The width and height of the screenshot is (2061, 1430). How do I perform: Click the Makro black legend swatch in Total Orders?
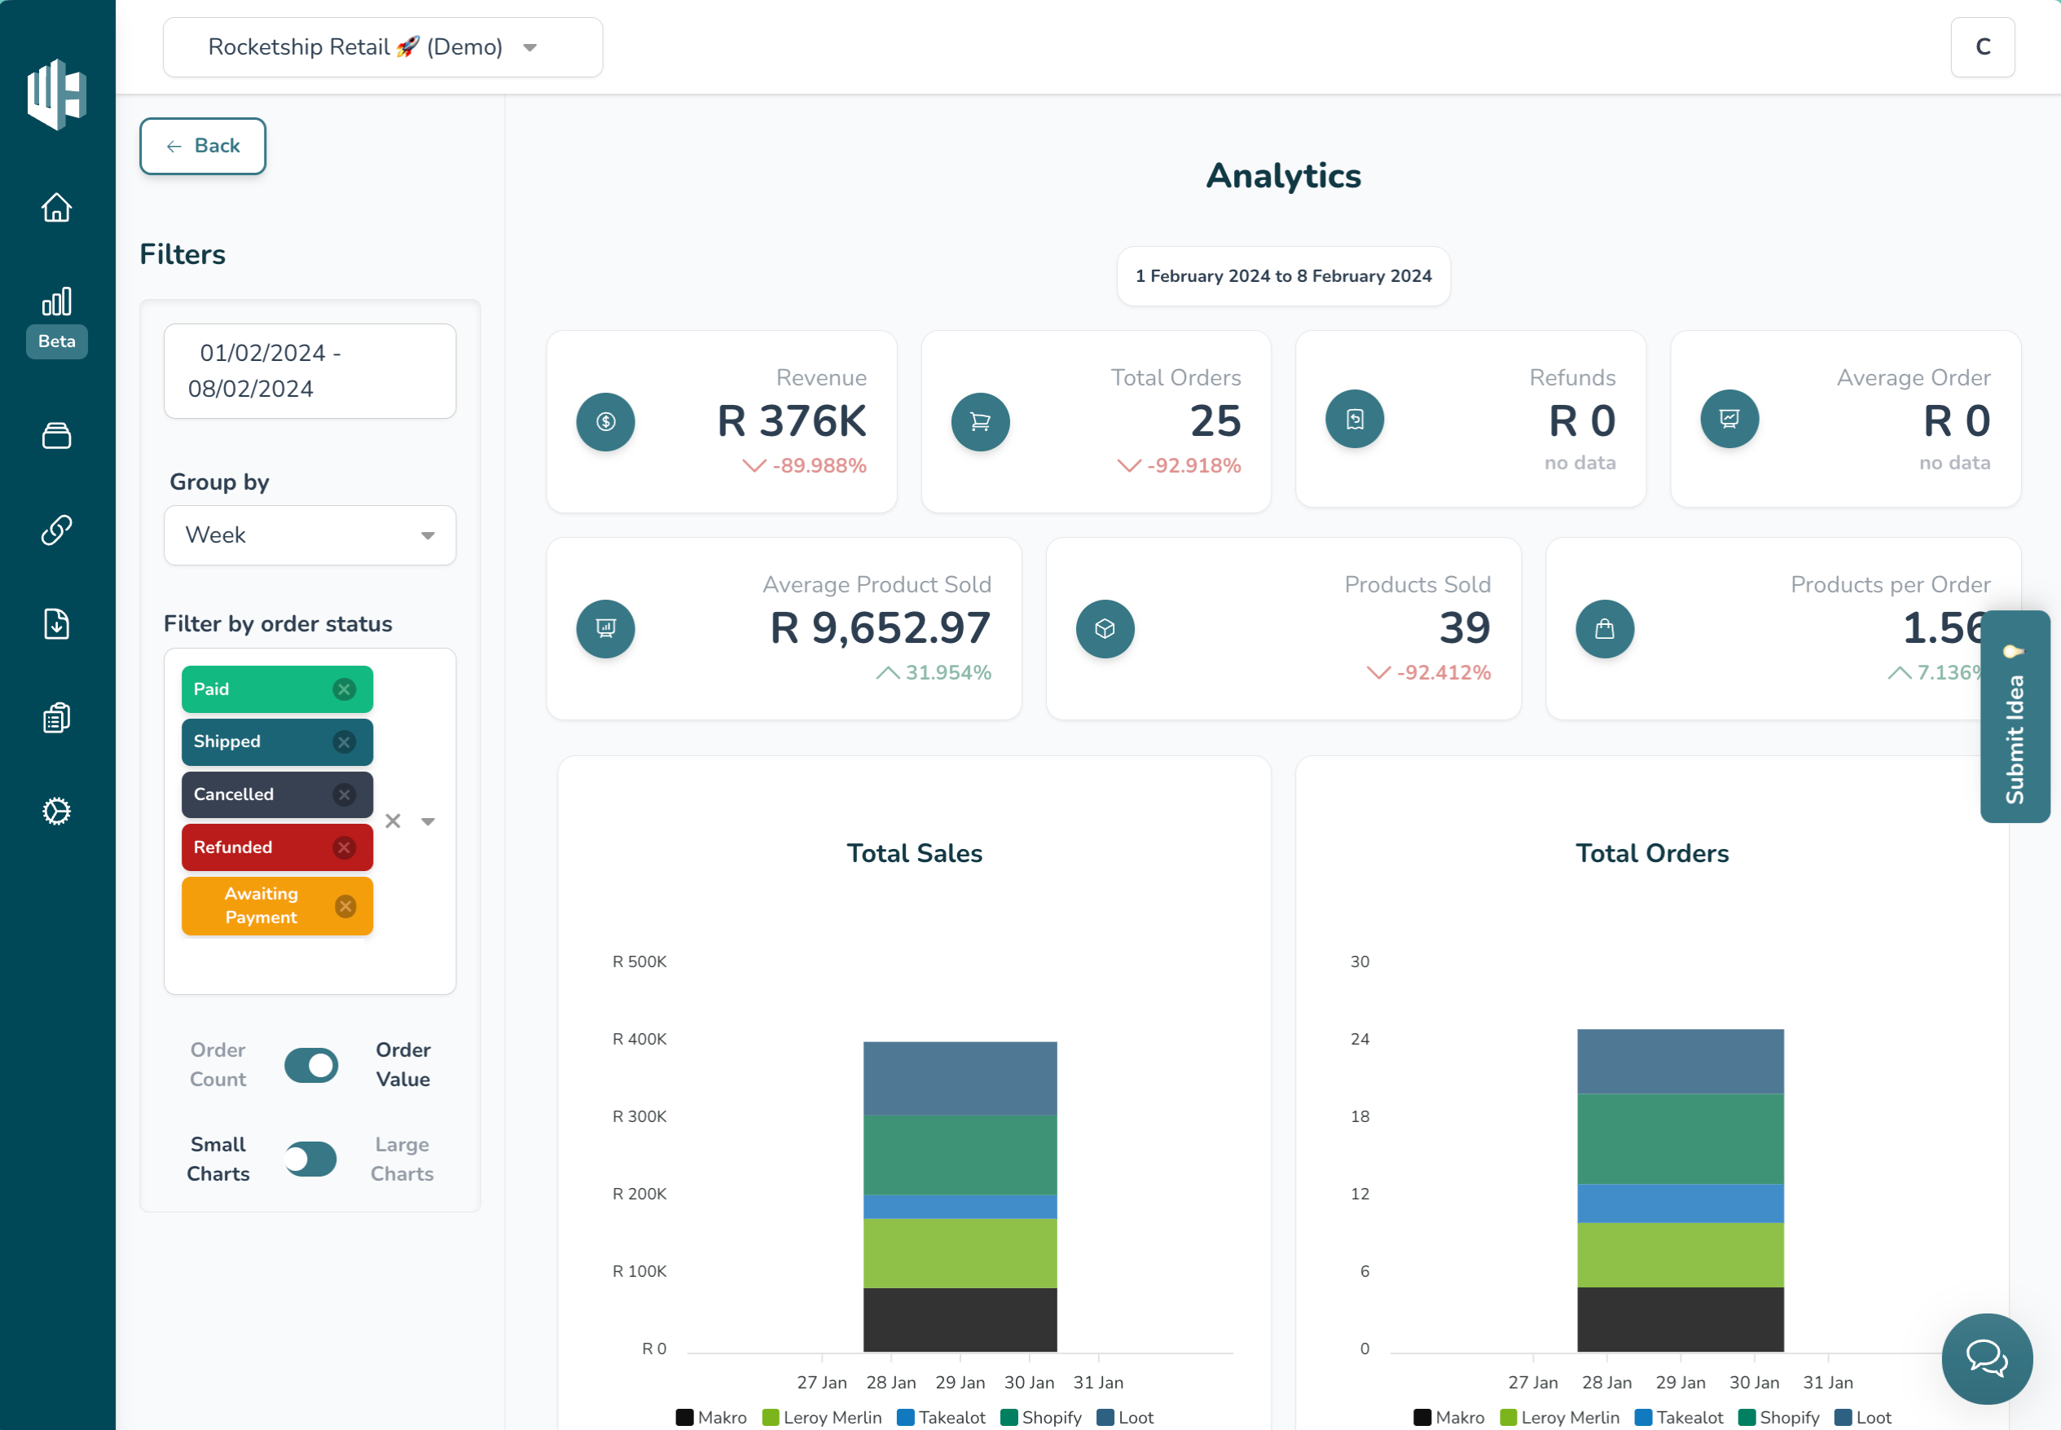pos(1422,1418)
